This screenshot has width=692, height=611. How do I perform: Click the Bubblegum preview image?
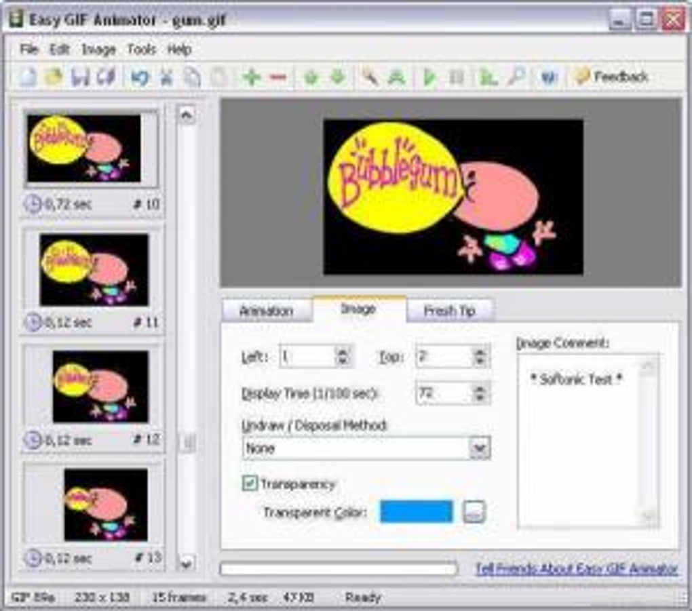click(x=453, y=197)
